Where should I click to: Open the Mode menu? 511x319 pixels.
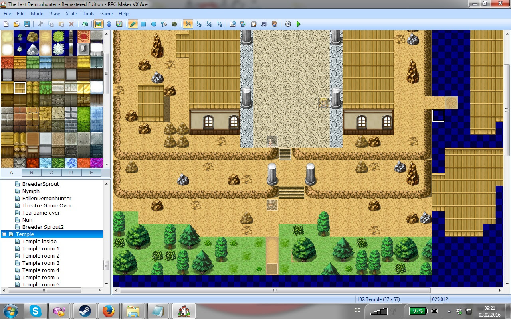(37, 14)
